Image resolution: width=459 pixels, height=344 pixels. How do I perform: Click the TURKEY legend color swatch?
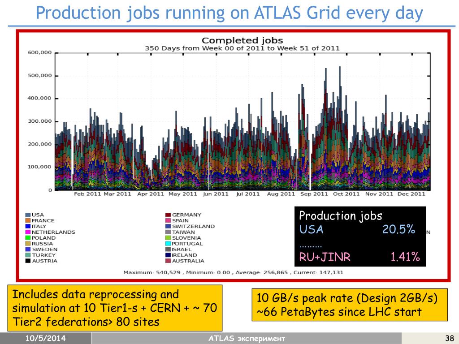coord(28,255)
